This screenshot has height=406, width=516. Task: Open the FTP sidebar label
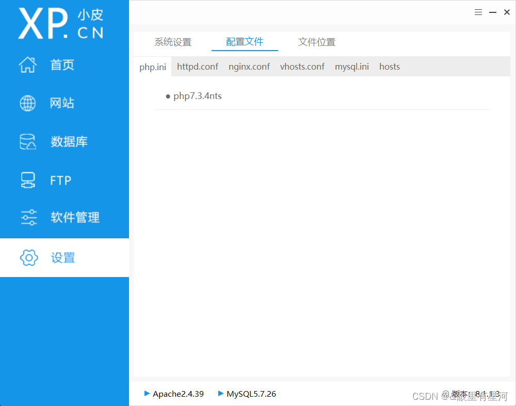60,180
